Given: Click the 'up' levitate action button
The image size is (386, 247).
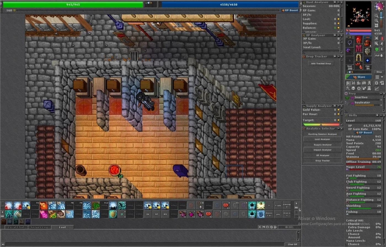Looking at the screenshot, I should pyautogui.click(x=252, y=205).
